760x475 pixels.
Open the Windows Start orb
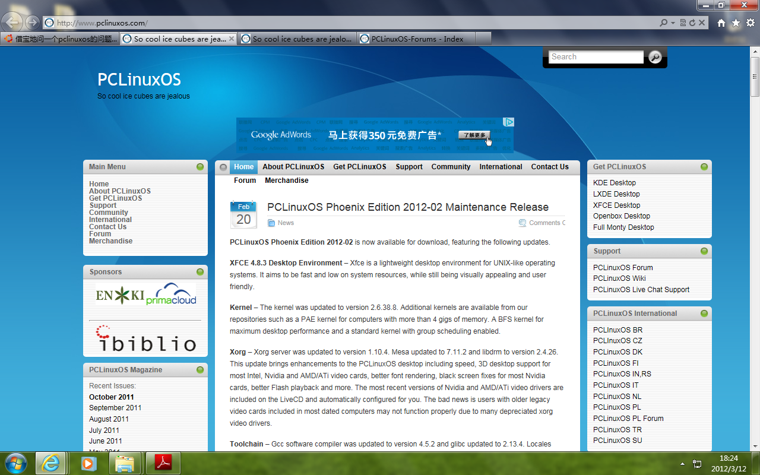[x=15, y=463]
